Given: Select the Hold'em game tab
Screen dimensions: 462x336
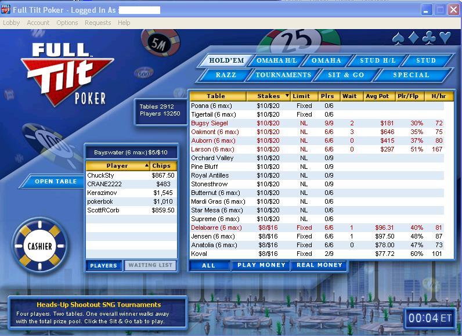Looking at the screenshot, I should (226, 60).
